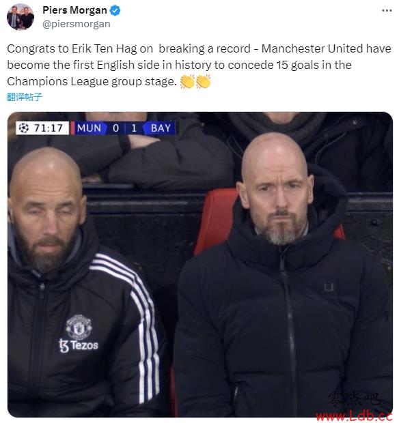Click the blue verified checkmark badge
The width and height of the screenshot is (399, 423).
tap(115, 10)
